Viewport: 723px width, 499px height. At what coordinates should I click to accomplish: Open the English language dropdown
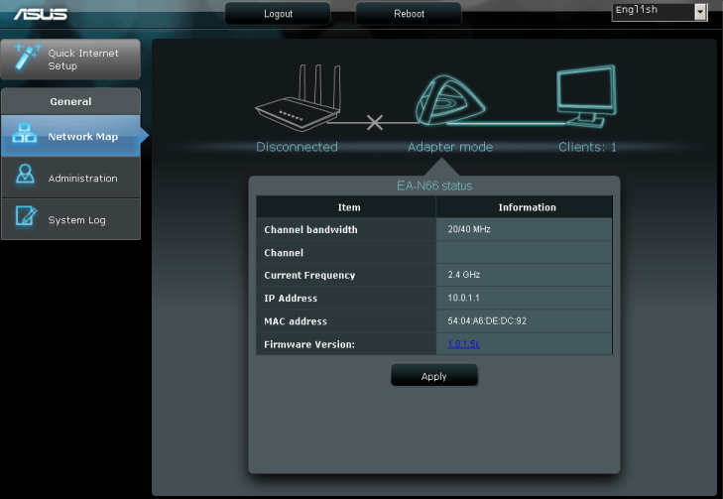coord(660,11)
